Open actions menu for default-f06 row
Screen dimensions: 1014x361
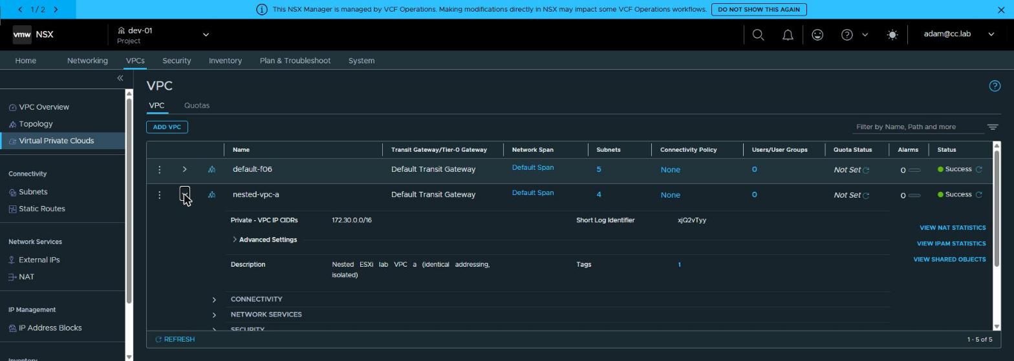pyautogui.click(x=159, y=169)
